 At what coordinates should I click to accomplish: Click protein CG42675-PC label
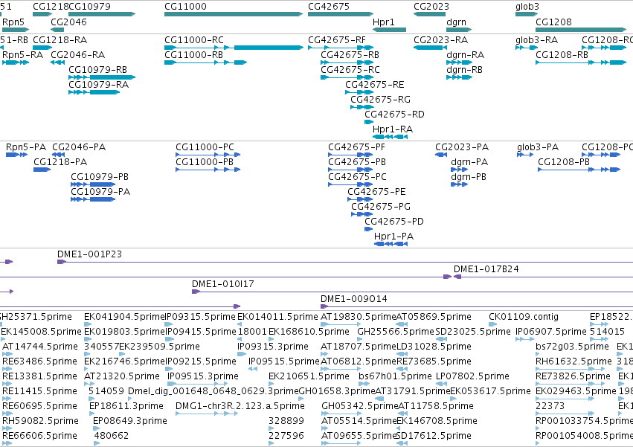click(x=357, y=177)
